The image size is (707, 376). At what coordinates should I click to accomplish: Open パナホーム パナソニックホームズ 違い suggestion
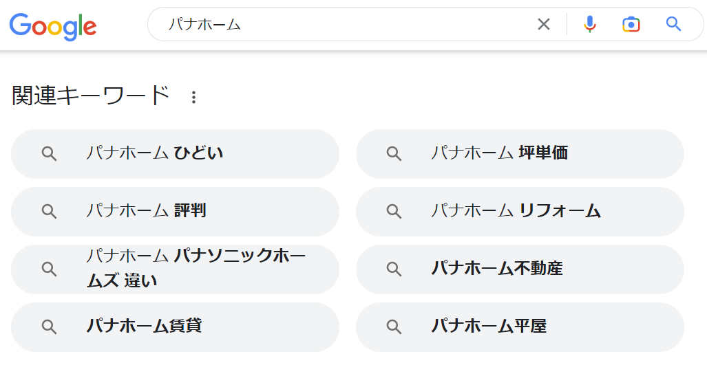(x=175, y=269)
